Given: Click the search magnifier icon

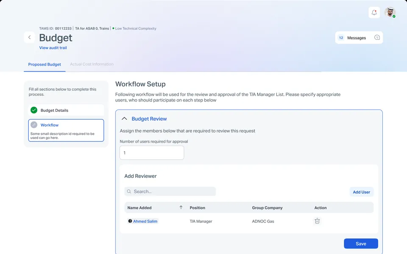Looking at the screenshot, I should point(129,191).
